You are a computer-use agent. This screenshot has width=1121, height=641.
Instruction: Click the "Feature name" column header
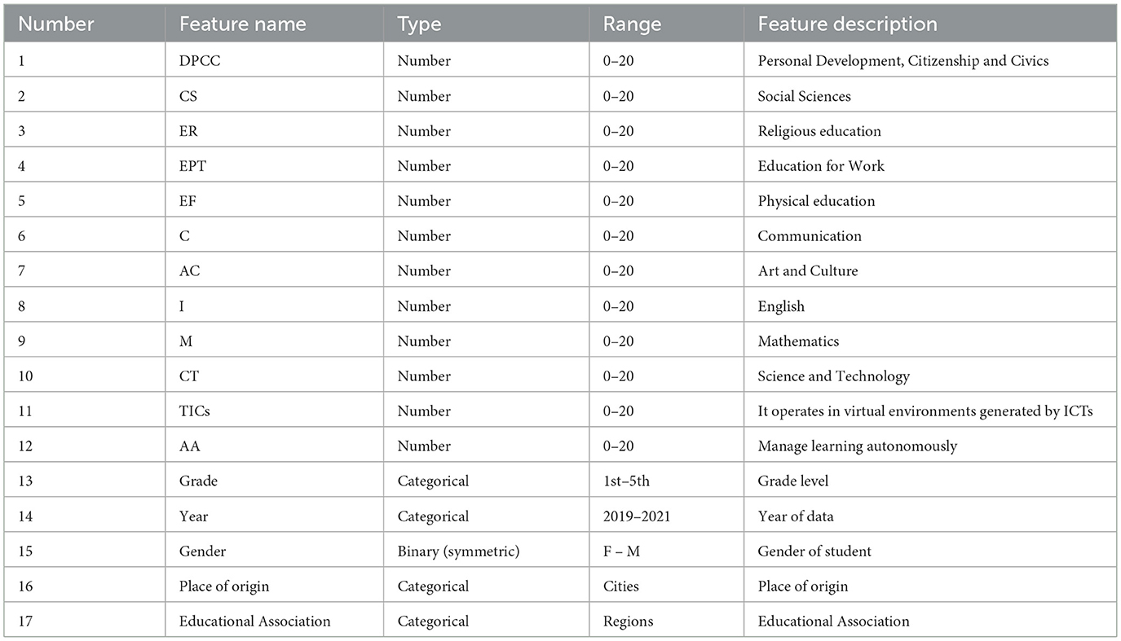tap(242, 24)
